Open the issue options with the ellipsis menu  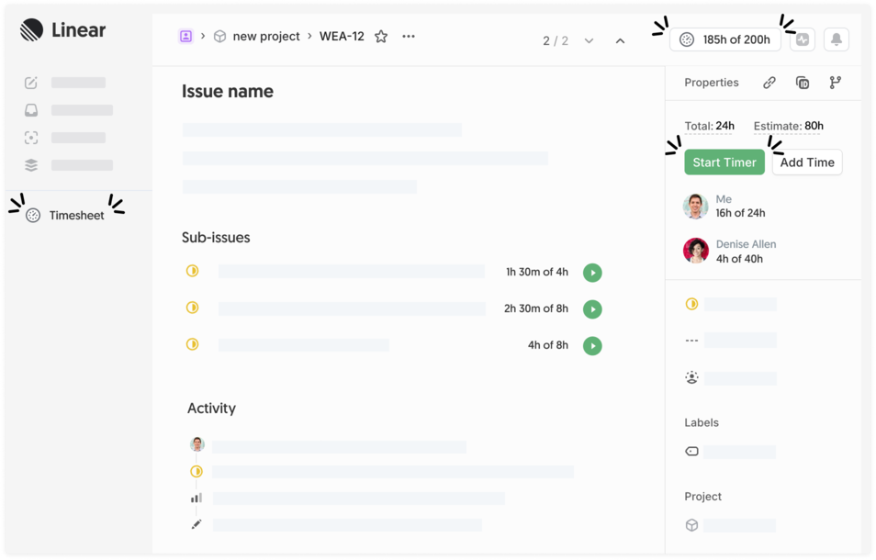(407, 36)
